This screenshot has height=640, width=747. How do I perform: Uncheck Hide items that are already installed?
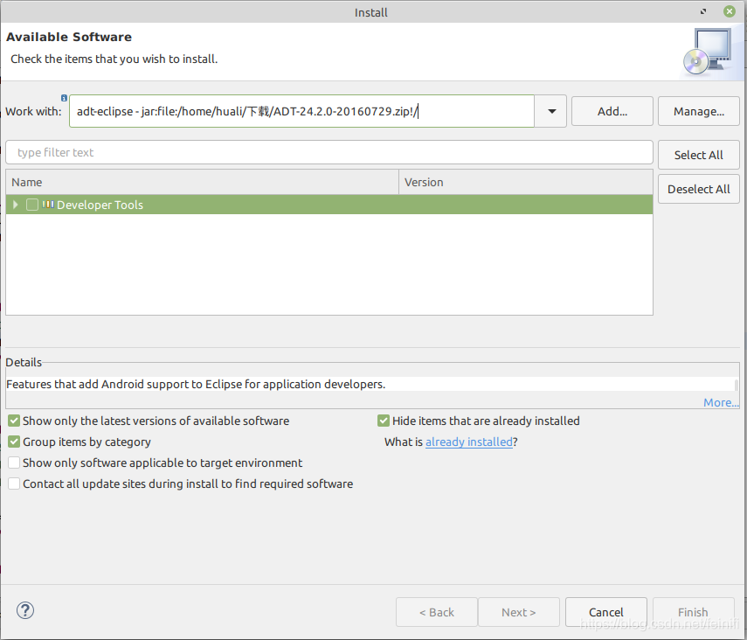click(x=384, y=421)
